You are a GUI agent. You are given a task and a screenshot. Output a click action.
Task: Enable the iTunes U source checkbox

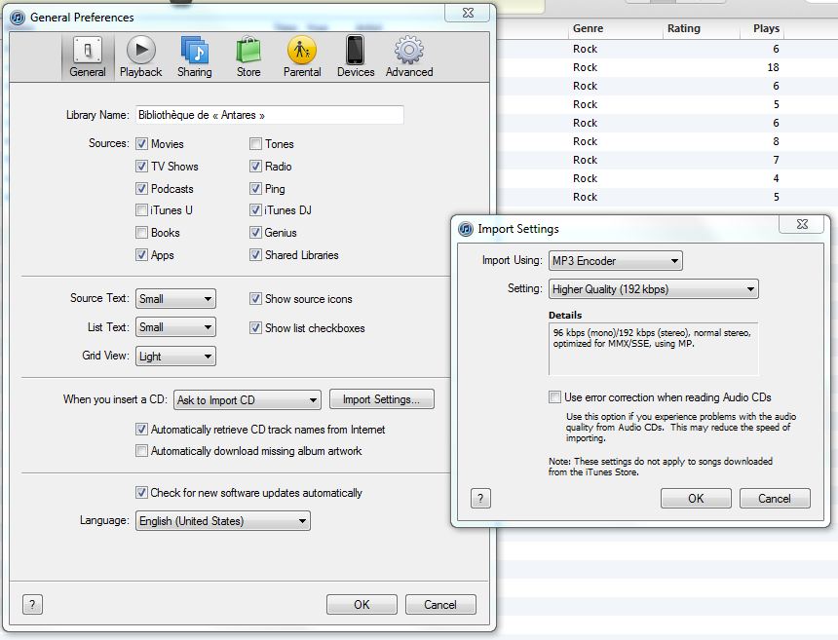[x=142, y=210]
